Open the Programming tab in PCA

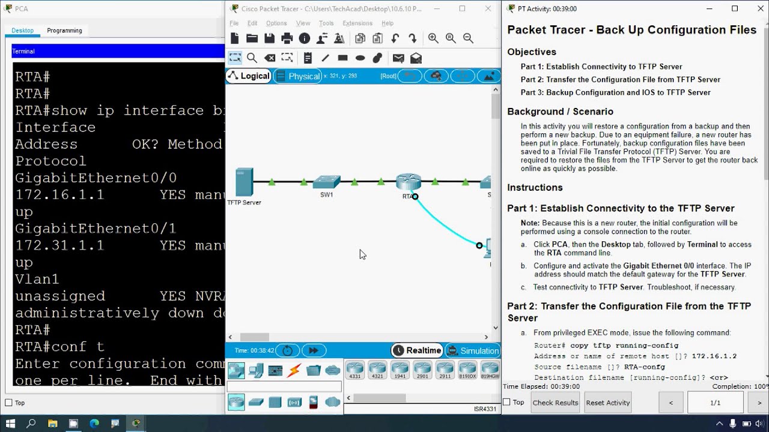64,31
